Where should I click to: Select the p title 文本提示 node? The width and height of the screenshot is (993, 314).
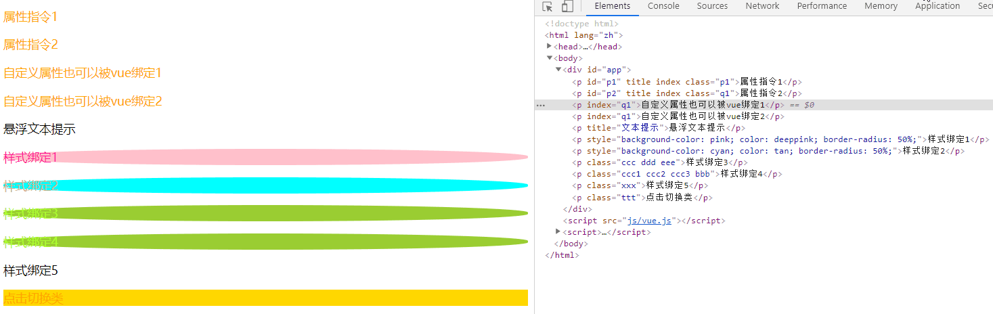[x=659, y=129]
